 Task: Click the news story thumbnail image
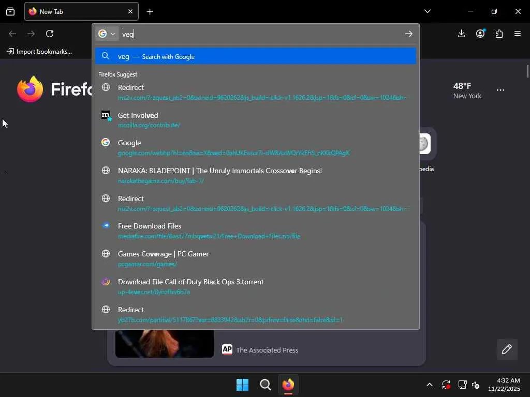[x=164, y=344]
